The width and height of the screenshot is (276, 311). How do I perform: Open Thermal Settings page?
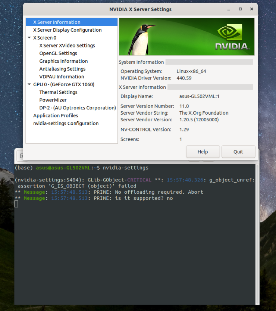(58, 92)
